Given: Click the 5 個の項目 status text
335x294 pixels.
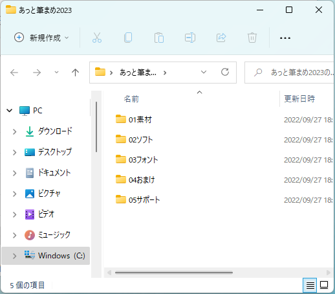Looking at the screenshot, I should [x=27, y=286].
